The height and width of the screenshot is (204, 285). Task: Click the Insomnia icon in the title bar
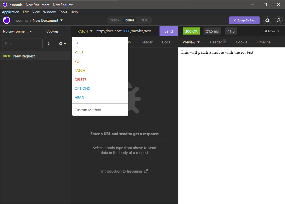(x=5, y=5)
